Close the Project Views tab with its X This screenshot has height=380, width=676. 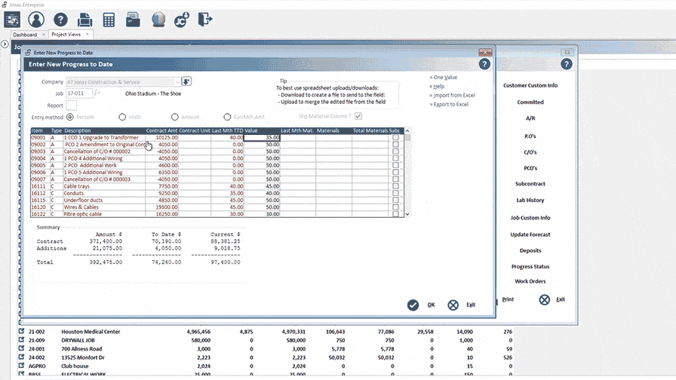coord(87,35)
